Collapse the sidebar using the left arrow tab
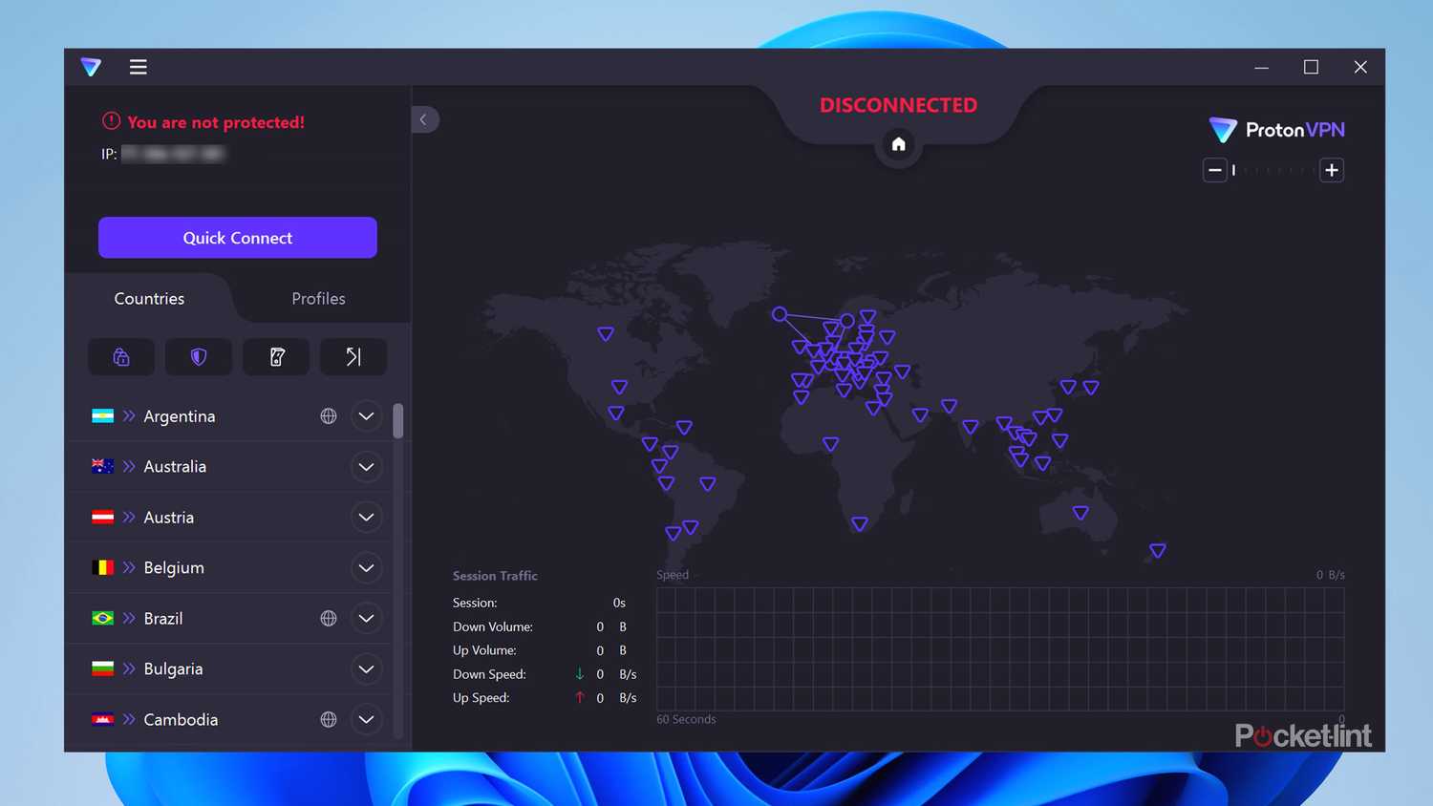Viewport: 1433px width, 806px height. pos(424,119)
